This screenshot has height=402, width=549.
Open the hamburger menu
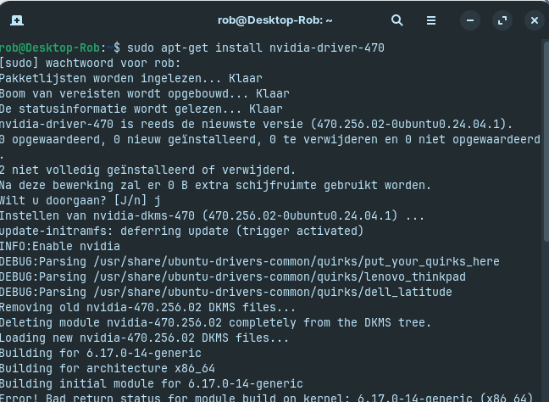click(432, 20)
